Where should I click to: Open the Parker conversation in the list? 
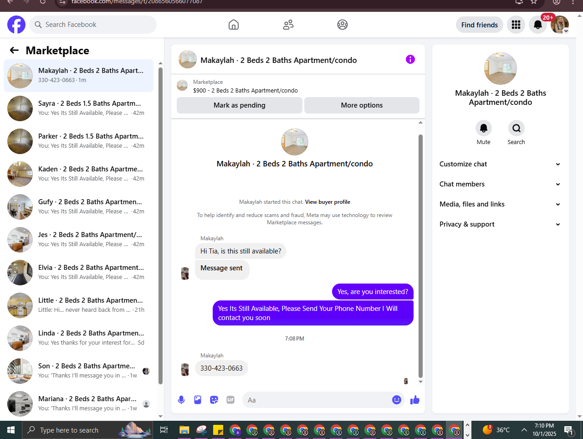click(78, 141)
